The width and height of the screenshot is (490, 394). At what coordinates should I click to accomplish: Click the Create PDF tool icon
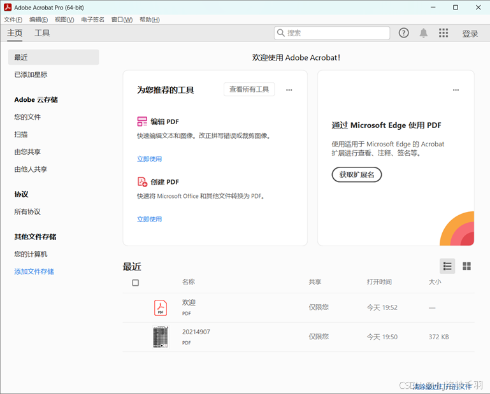(x=142, y=181)
